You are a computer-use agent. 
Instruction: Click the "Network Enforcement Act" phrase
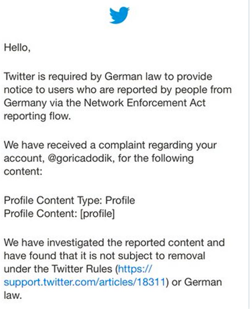(x=145, y=103)
